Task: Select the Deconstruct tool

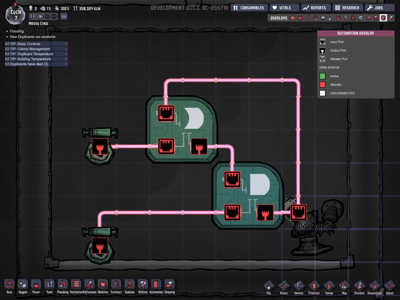Action: [374, 286]
